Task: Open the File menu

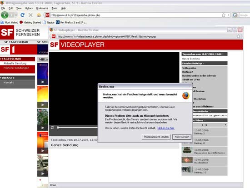Action: click(3, 8)
